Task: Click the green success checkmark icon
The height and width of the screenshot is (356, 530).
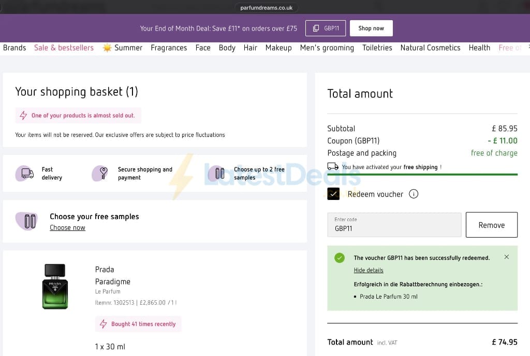Action: pos(340,258)
